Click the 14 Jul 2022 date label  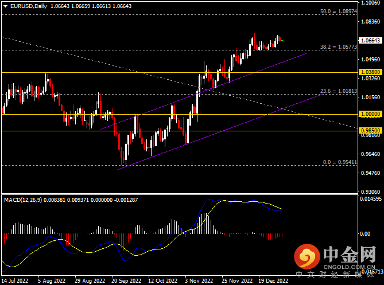15,281
